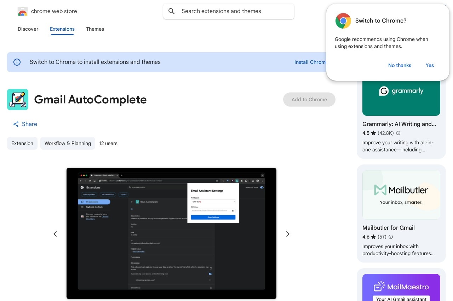This screenshot has width=453, height=301.
Task: Focus the Search extensions and themes field
Action: (229, 11)
